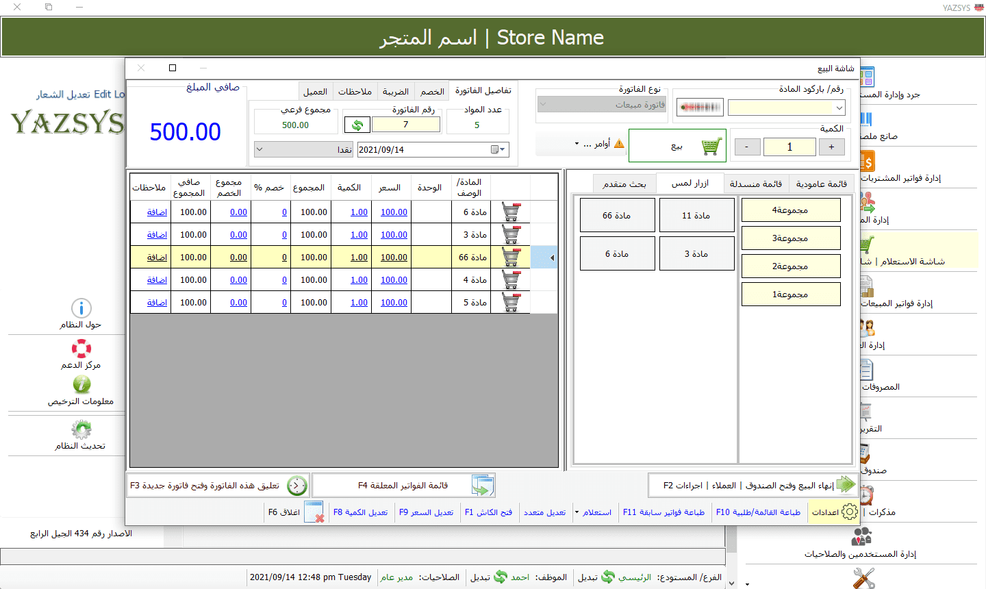The height and width of the screenshot is (589, 986).
Task: Add مادة 66 using its touch button
Action: 617,215
